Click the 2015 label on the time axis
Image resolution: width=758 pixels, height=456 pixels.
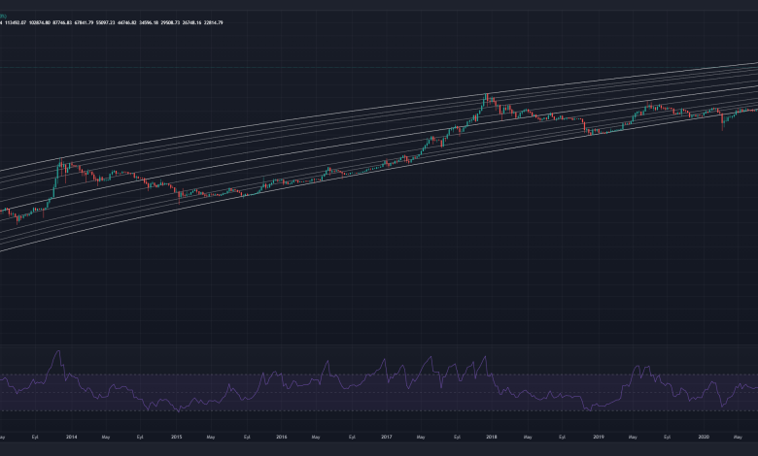[x=176, y=438]
